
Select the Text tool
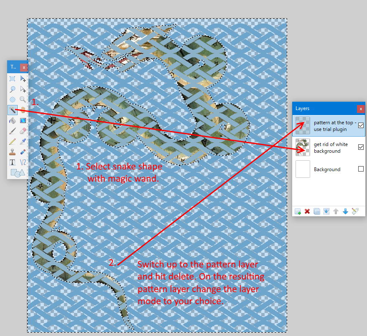(x=13, y=162)
